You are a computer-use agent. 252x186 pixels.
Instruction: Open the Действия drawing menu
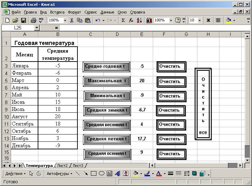click(x=16, y=174)
